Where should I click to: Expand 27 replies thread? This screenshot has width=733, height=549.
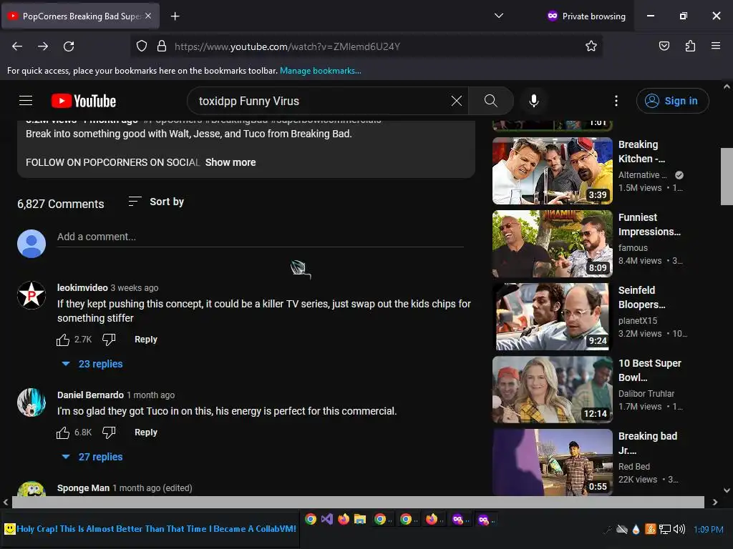pyautogui.click(x=92, y=457)
